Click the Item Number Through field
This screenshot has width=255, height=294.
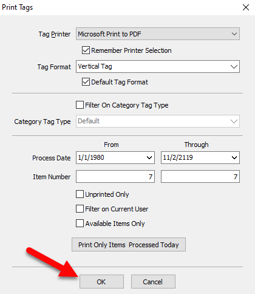click(200, 177)
